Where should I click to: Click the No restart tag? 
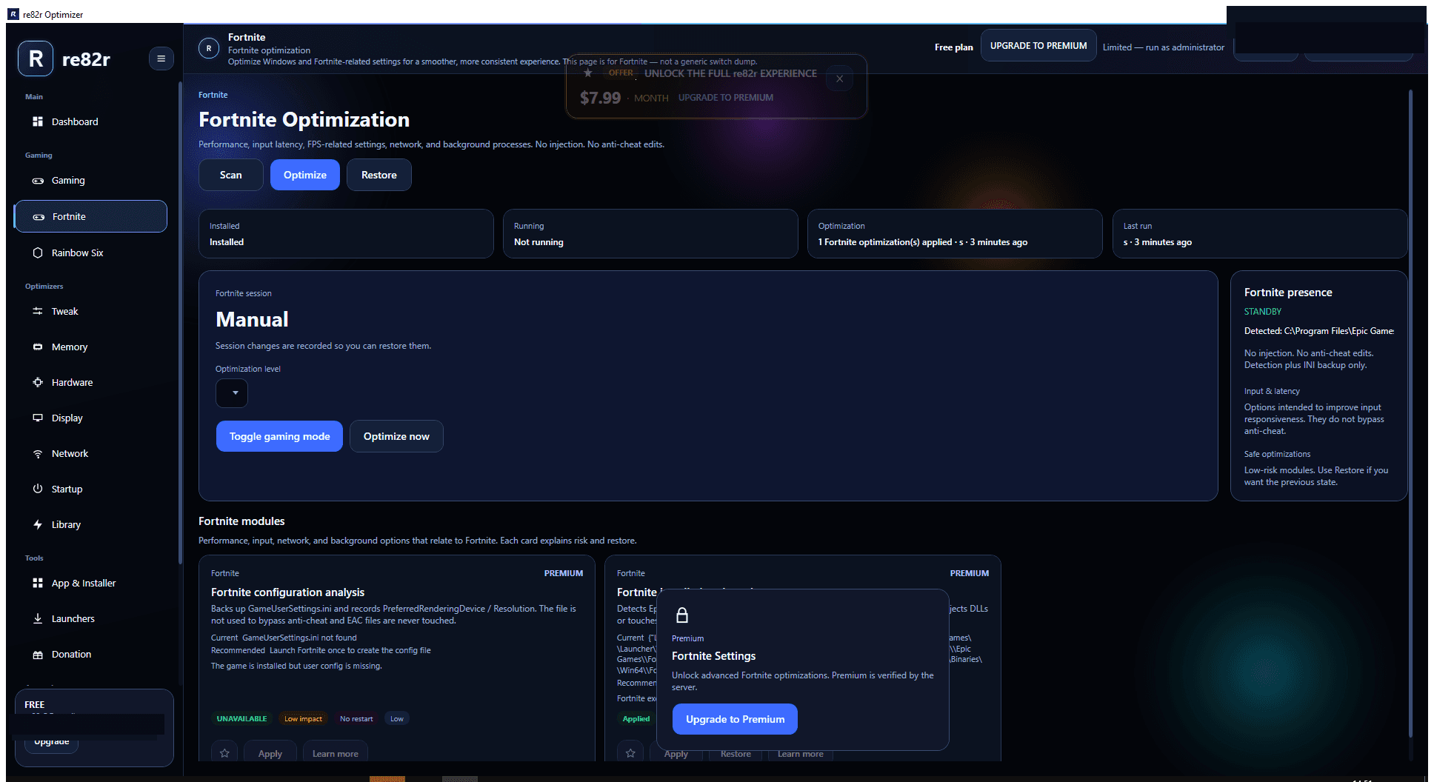(x=356, y=718)
